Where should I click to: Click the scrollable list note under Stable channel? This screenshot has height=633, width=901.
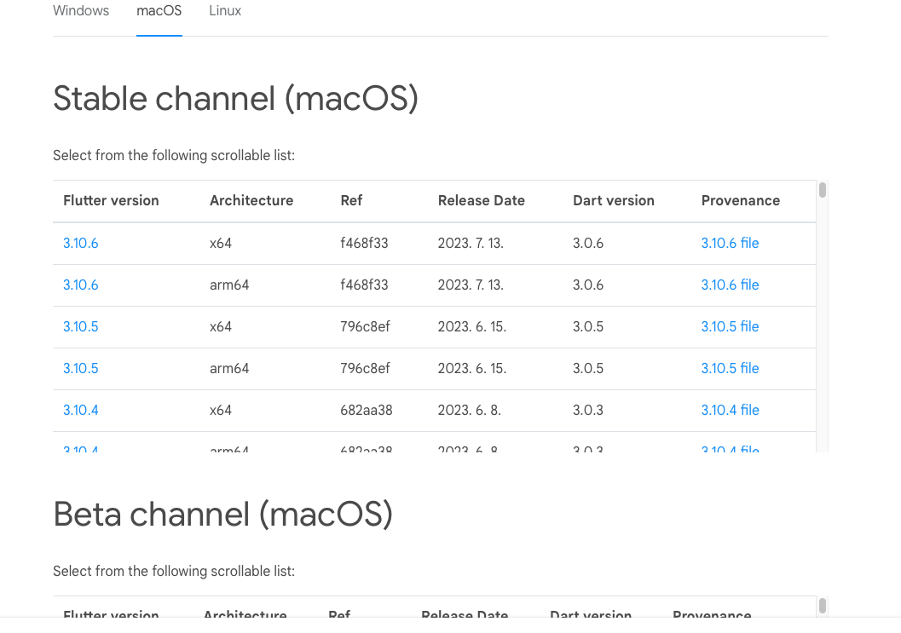pyautogui.click(x=174, y=156)
